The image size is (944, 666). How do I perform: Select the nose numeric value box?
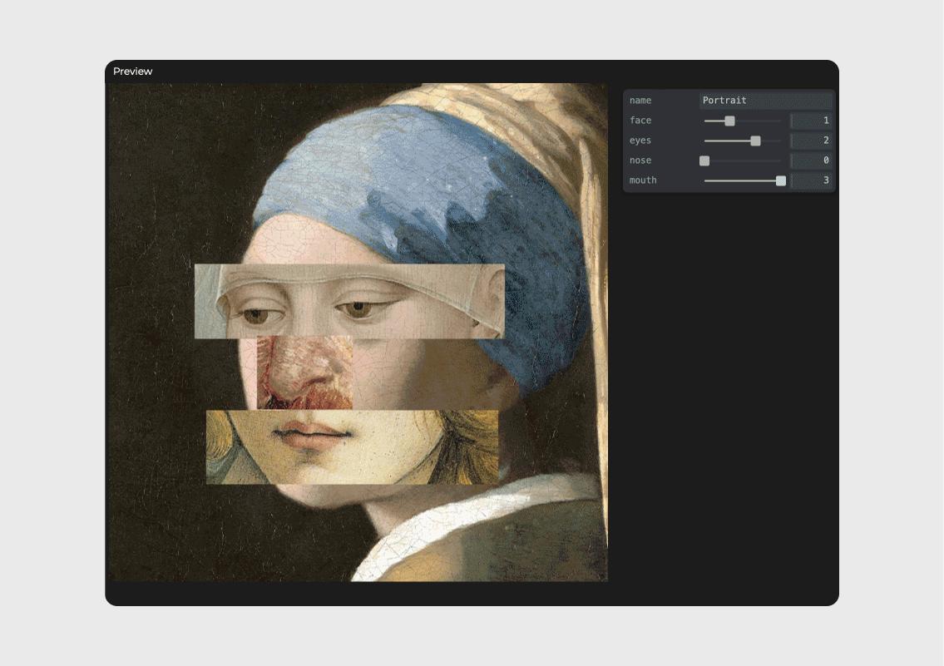pos(811,160)
